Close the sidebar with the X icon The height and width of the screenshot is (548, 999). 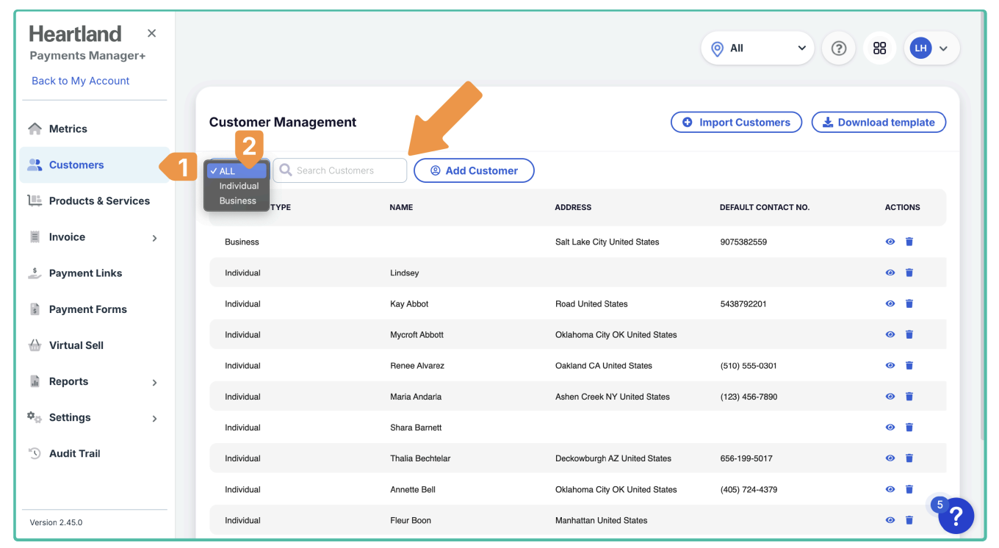click(151, 33)
